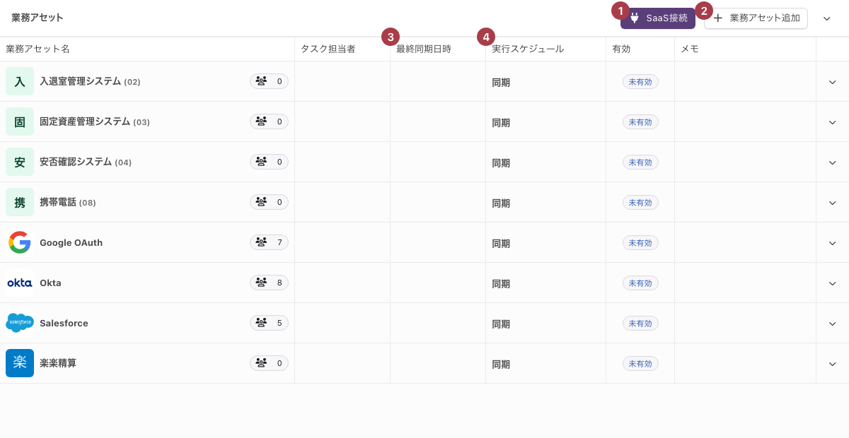Viewport: 849px width, 438px height.
Task: Click 同期 in the Salesforce row
Action: 501,324
